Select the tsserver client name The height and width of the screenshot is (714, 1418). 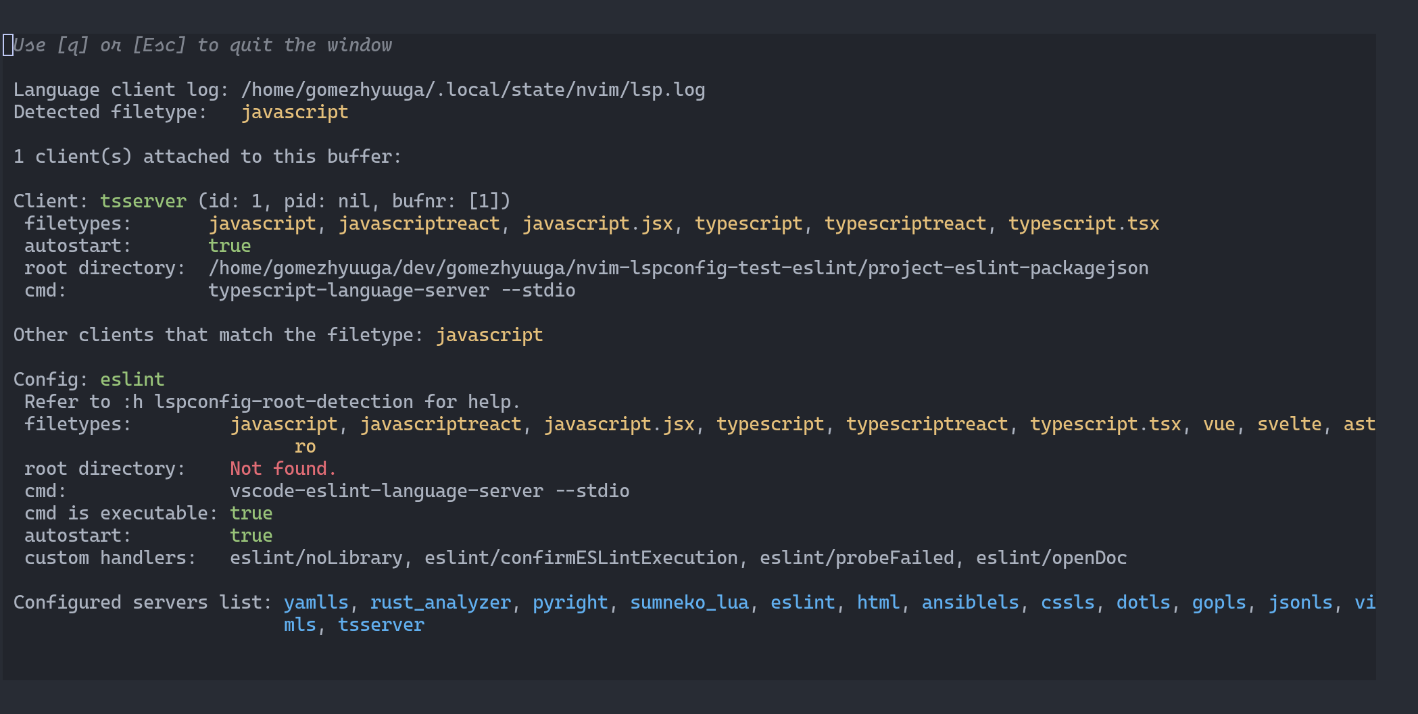[x=144, y=200]
